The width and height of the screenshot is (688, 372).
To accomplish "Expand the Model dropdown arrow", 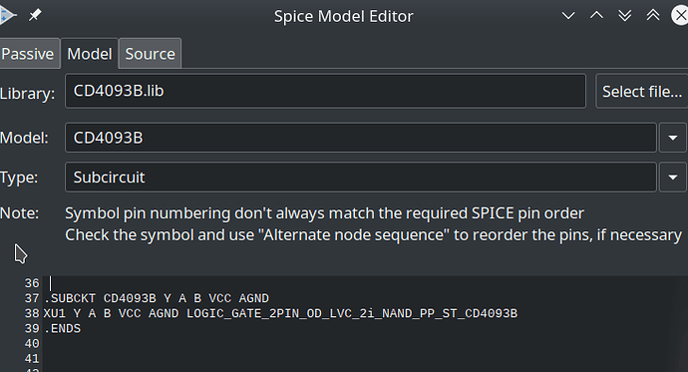I will pos(673,138).
